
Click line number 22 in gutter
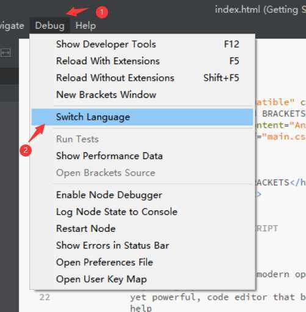coord(45,297)
